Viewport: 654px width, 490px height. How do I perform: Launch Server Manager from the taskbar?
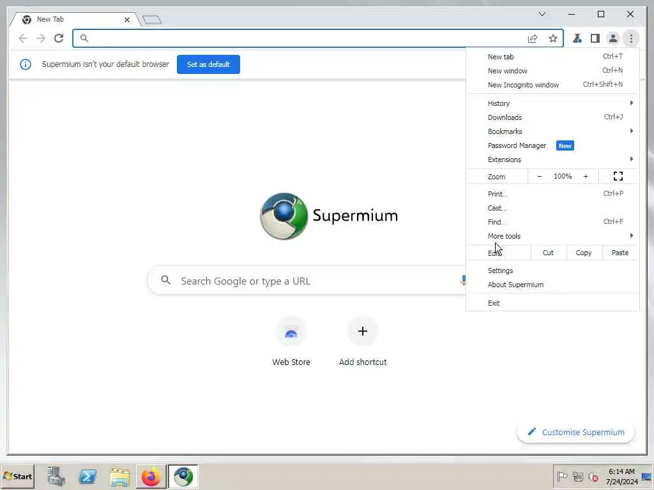56,476
